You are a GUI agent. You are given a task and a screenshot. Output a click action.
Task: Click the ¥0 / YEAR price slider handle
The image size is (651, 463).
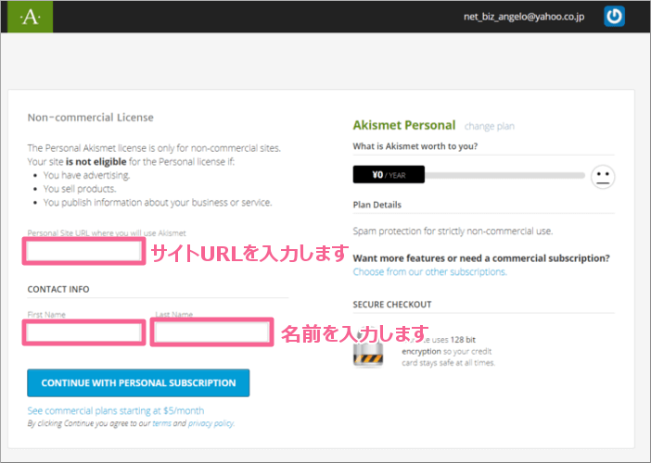pos(389,174)
